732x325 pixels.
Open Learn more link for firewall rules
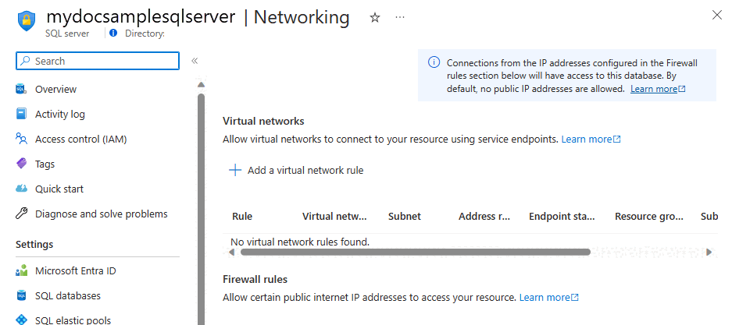point(549,297)
